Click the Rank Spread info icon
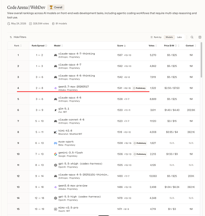 pos(46,46)
